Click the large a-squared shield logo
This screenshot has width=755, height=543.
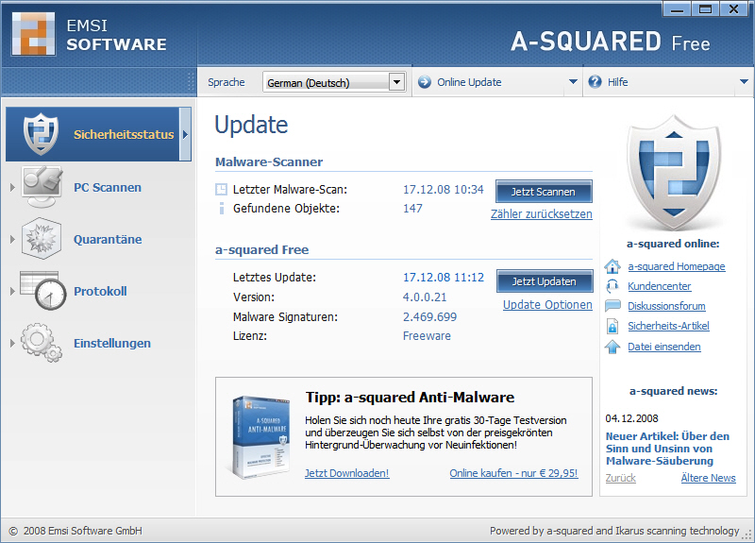pyautogui.click(x=674, y=172)
